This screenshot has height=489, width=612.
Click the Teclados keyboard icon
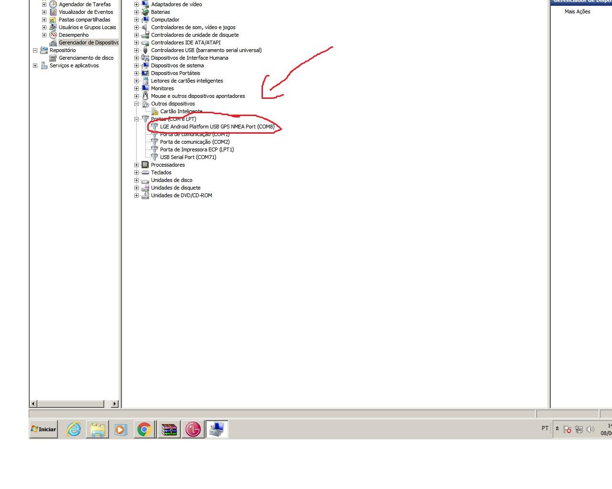coord(145,172)
